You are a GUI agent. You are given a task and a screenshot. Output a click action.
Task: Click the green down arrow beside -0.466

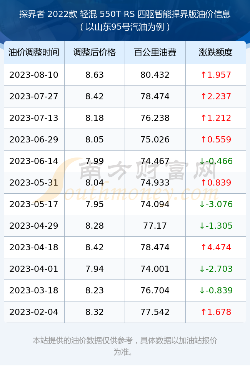202,161
